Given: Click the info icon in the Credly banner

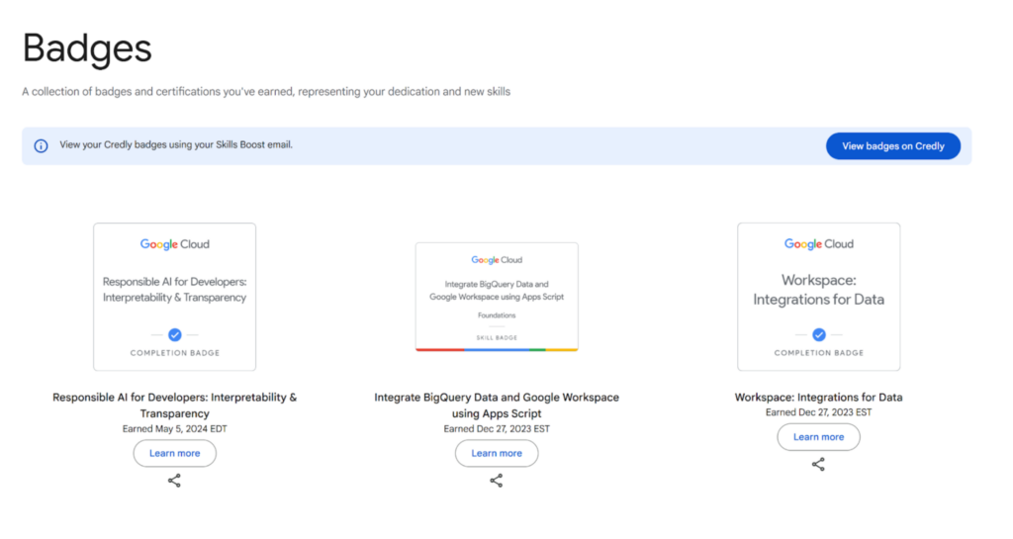Looking at the screenshot, I should pyautogui.click(x=41, y=146).
